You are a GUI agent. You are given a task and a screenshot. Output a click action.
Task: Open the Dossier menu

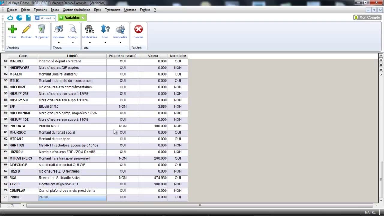[x=12, y=10]
